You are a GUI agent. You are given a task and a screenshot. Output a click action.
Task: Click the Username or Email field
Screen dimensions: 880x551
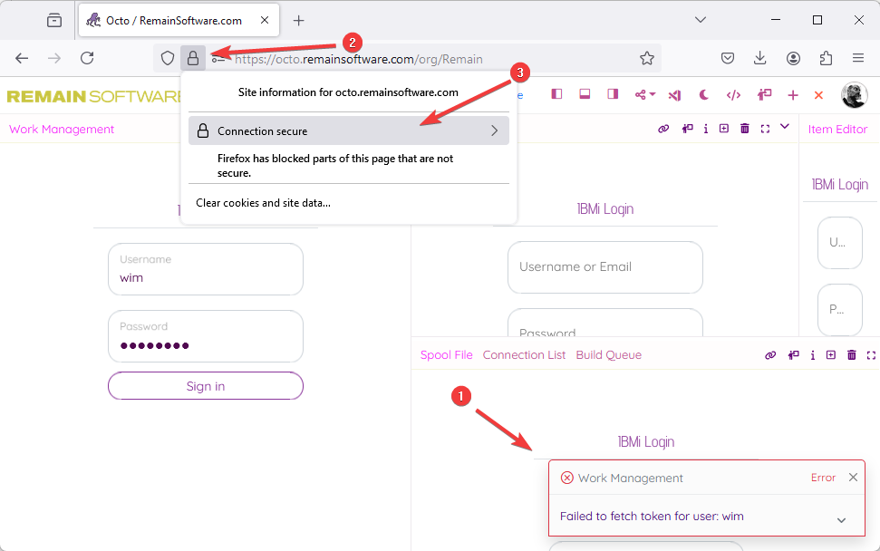pos(605,267)
